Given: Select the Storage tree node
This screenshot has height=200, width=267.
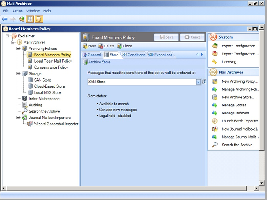Looking at the screenshot, I should click(x=35, y=73).
